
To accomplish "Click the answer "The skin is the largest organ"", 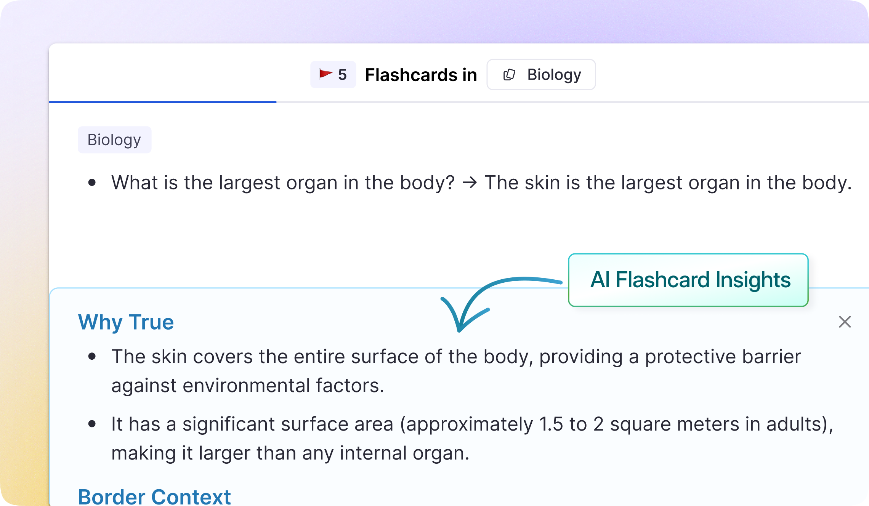I will click(x=668, y=183).
